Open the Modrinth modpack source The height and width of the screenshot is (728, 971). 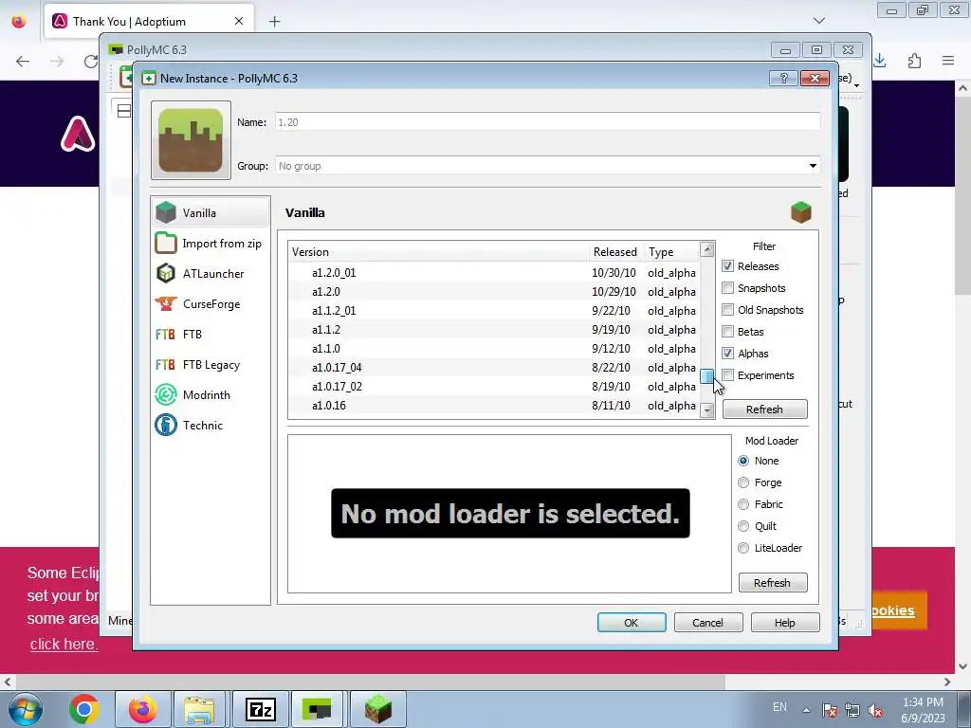tap(211, 395)
